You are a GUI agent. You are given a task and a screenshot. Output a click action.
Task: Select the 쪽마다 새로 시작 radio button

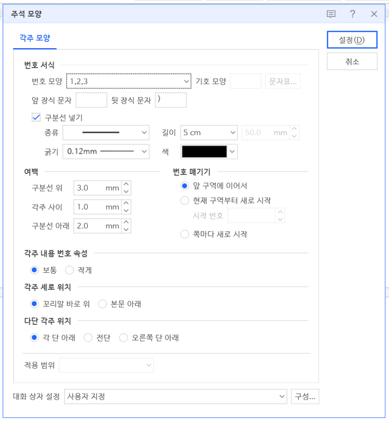pos(185,234)
